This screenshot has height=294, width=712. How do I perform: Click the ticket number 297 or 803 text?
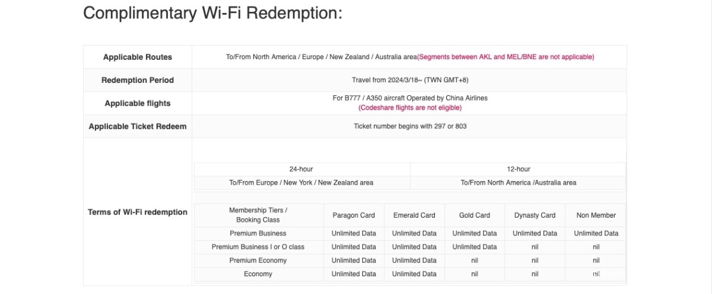410,126
